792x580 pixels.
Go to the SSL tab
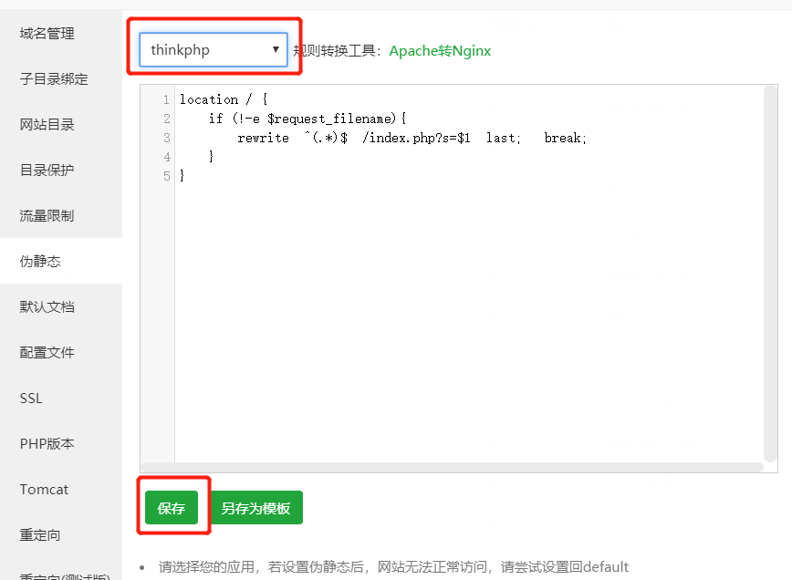pyautogui.click(x=31, y=399)
